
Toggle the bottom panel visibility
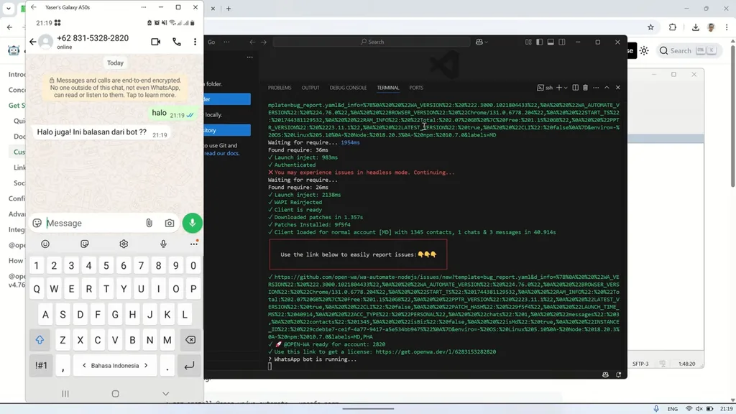[551, 42]
